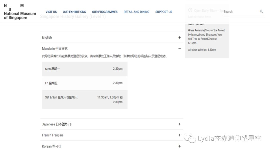Click the Glass Rotunda admission text
This screenshot has width=270, height=151.
pos(206,37)
